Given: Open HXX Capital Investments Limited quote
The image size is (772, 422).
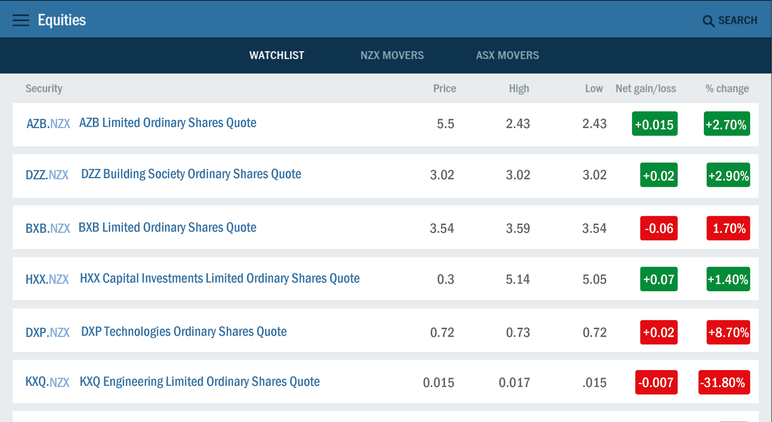Looking at the screenshot, I should 220,279.
